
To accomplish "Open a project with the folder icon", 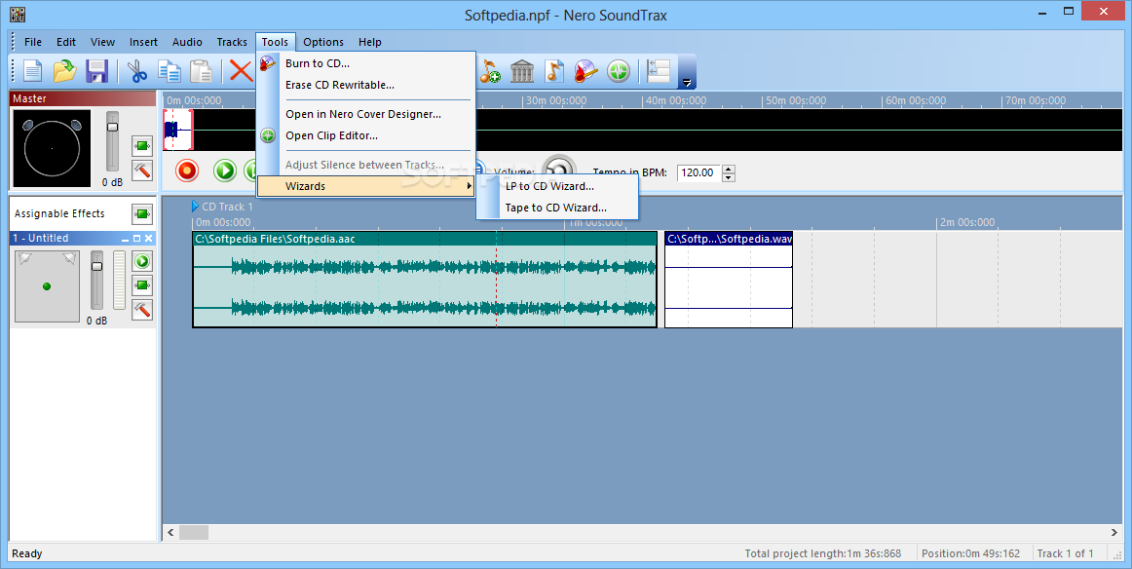I will pos(65,71).
